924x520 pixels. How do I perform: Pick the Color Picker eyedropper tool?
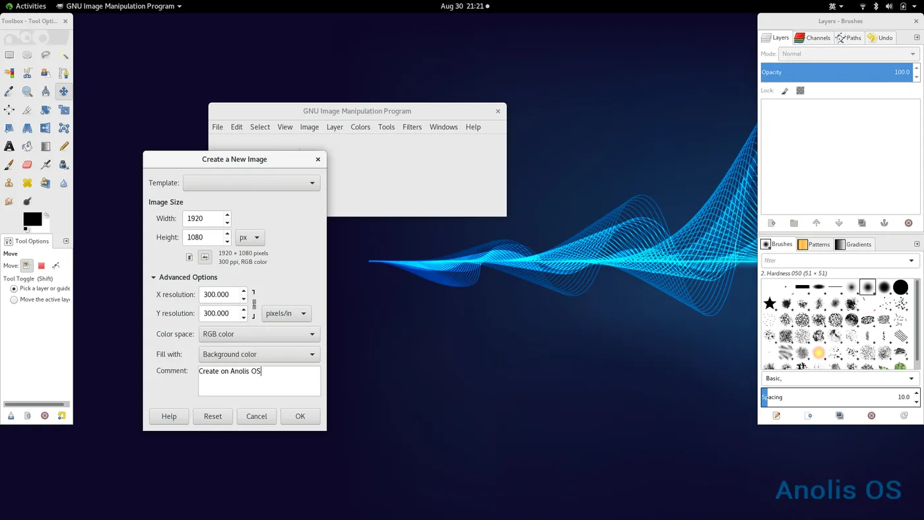[9, 92]
